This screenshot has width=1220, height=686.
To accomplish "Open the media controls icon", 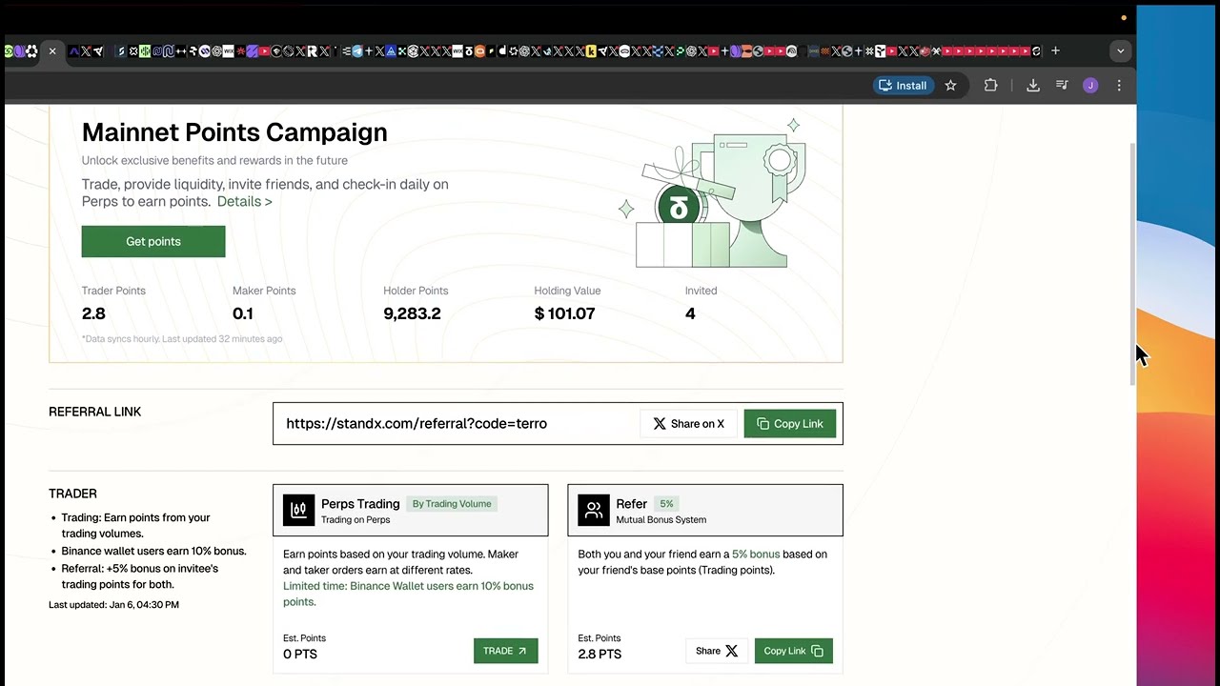I will coord(1062,86).
